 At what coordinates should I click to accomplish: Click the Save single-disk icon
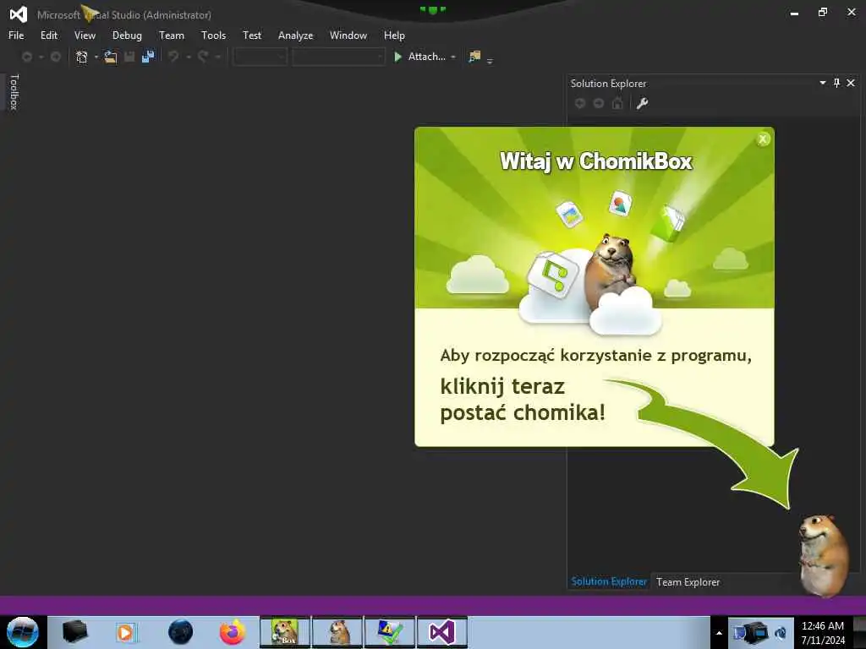(129, 57)
